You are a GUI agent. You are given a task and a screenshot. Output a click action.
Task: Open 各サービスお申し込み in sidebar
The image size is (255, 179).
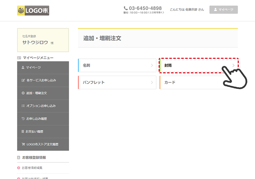click(x=43, y=80)
